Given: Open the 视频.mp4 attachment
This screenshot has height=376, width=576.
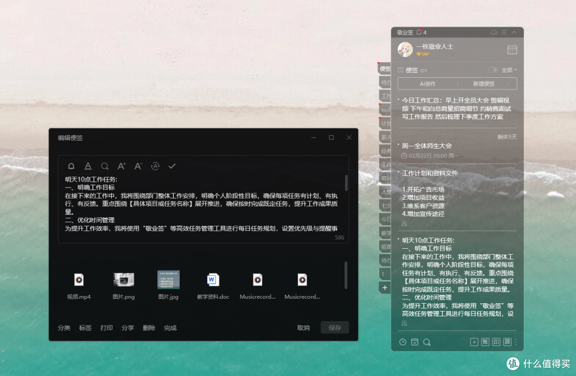Looking at the screenshot, I should pos(78,286).
